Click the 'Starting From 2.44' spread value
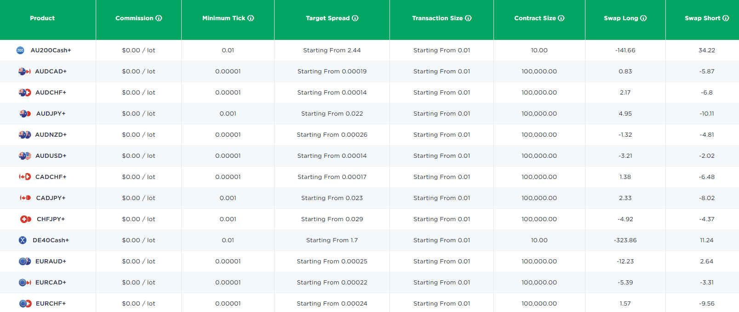The width and height of the screenshot is (739, 312). (332, 50)
